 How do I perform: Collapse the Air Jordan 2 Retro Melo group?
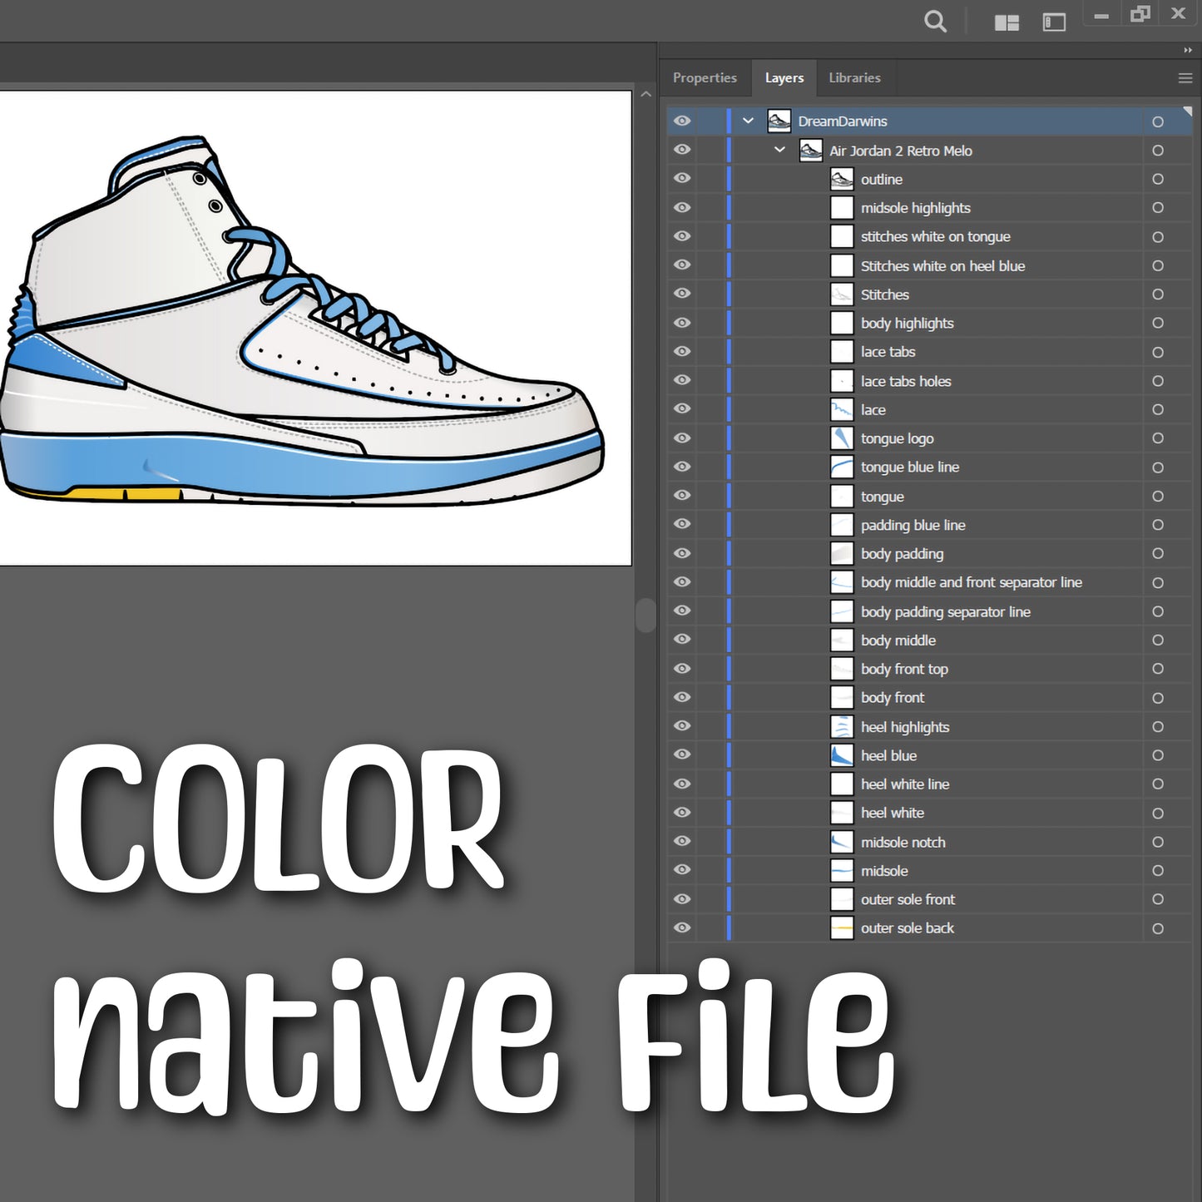click(x=779, y=151)
